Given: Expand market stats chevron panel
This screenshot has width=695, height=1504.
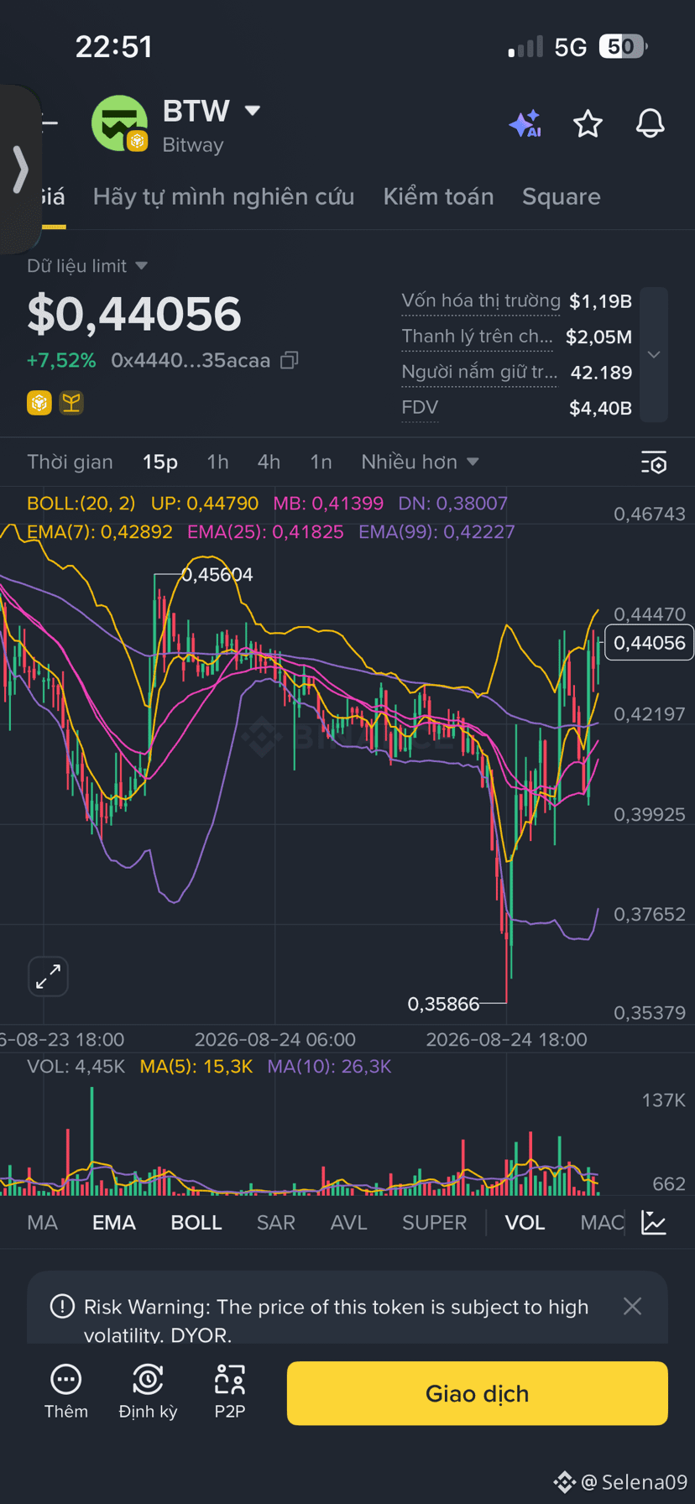Looking at the screenshot, I should click(x=654, y=354).
